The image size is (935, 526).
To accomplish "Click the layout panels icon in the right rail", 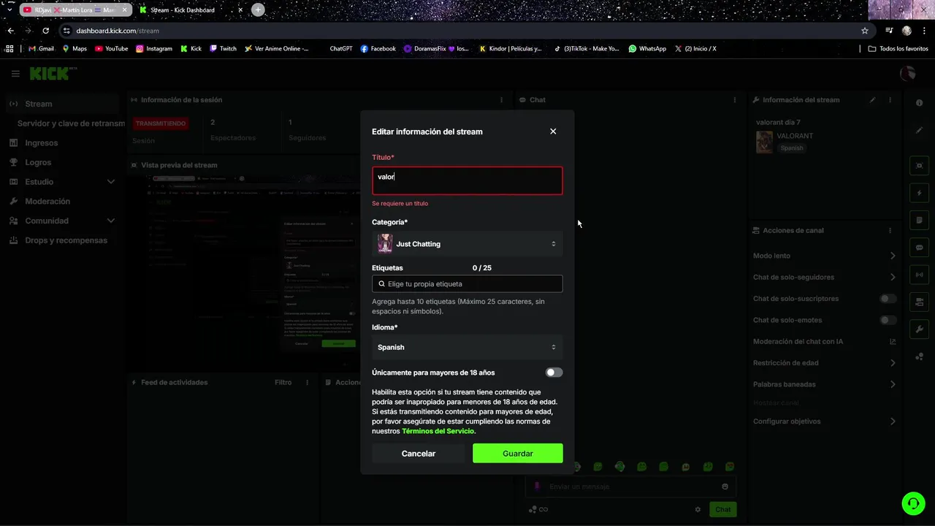I will coord(919,302).
